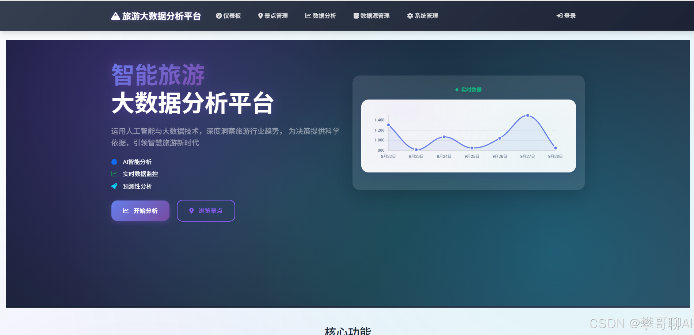694x335 pixels.
Task: Open 数据源管理 navigation item
Action: (x=371, y=16)
